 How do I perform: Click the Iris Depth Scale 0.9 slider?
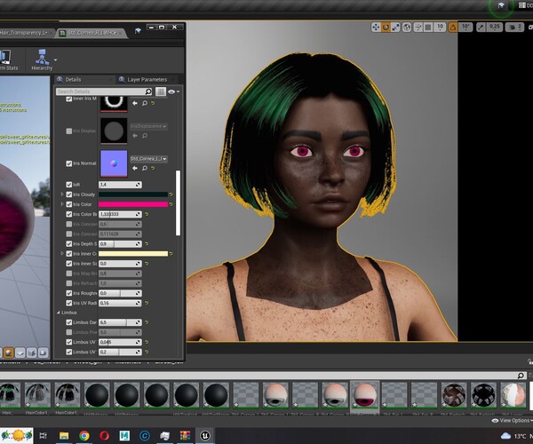(x=120, y=244)
